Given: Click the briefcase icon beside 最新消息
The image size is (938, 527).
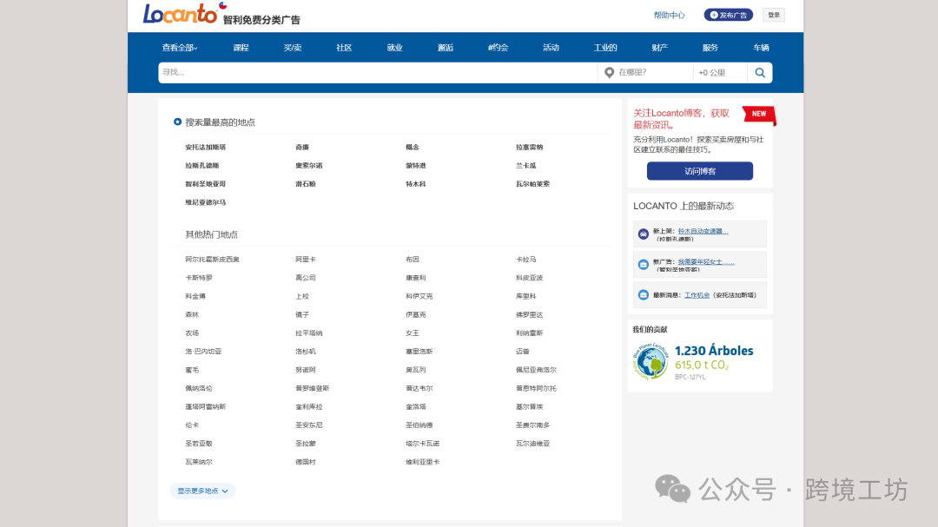Looking at the screenshot, I should pos(644,294).
